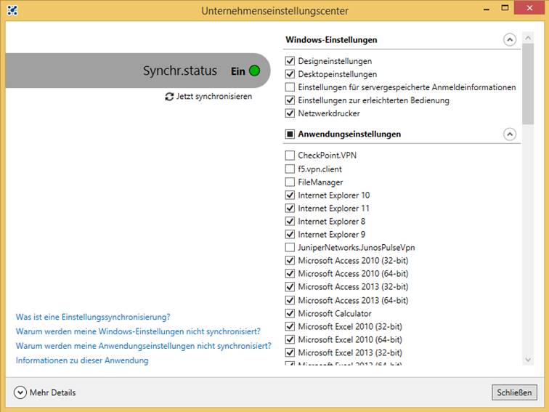Screen dimensions: 549x412
Task: Expand Mehr Details at the bottom
Action: (x=20, y=392)
